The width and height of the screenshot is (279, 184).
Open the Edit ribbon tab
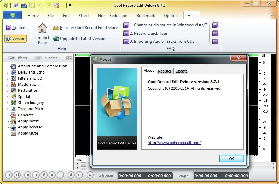click(x=66, y=16)
